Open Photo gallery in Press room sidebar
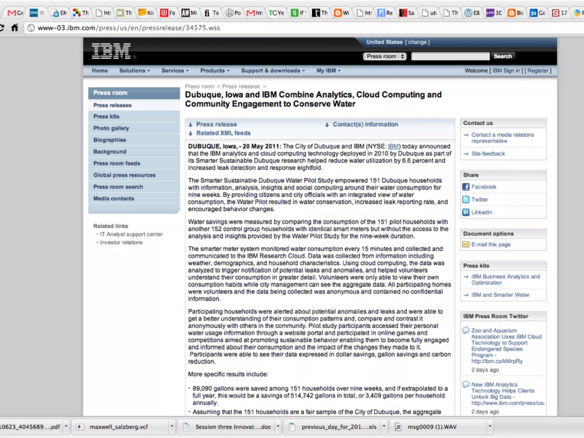The width and height of the screenshot is (584, 438). click(111, 128)
